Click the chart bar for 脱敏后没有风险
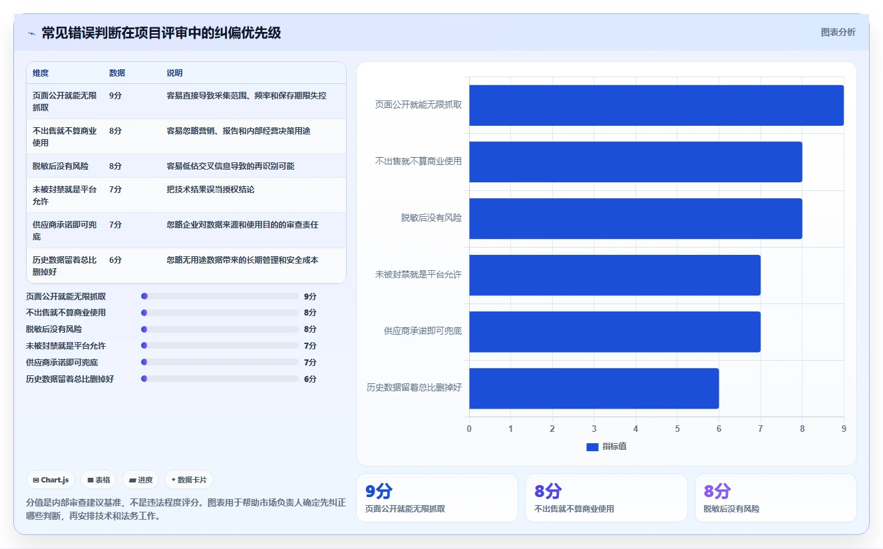 click(x=635, y=218)
